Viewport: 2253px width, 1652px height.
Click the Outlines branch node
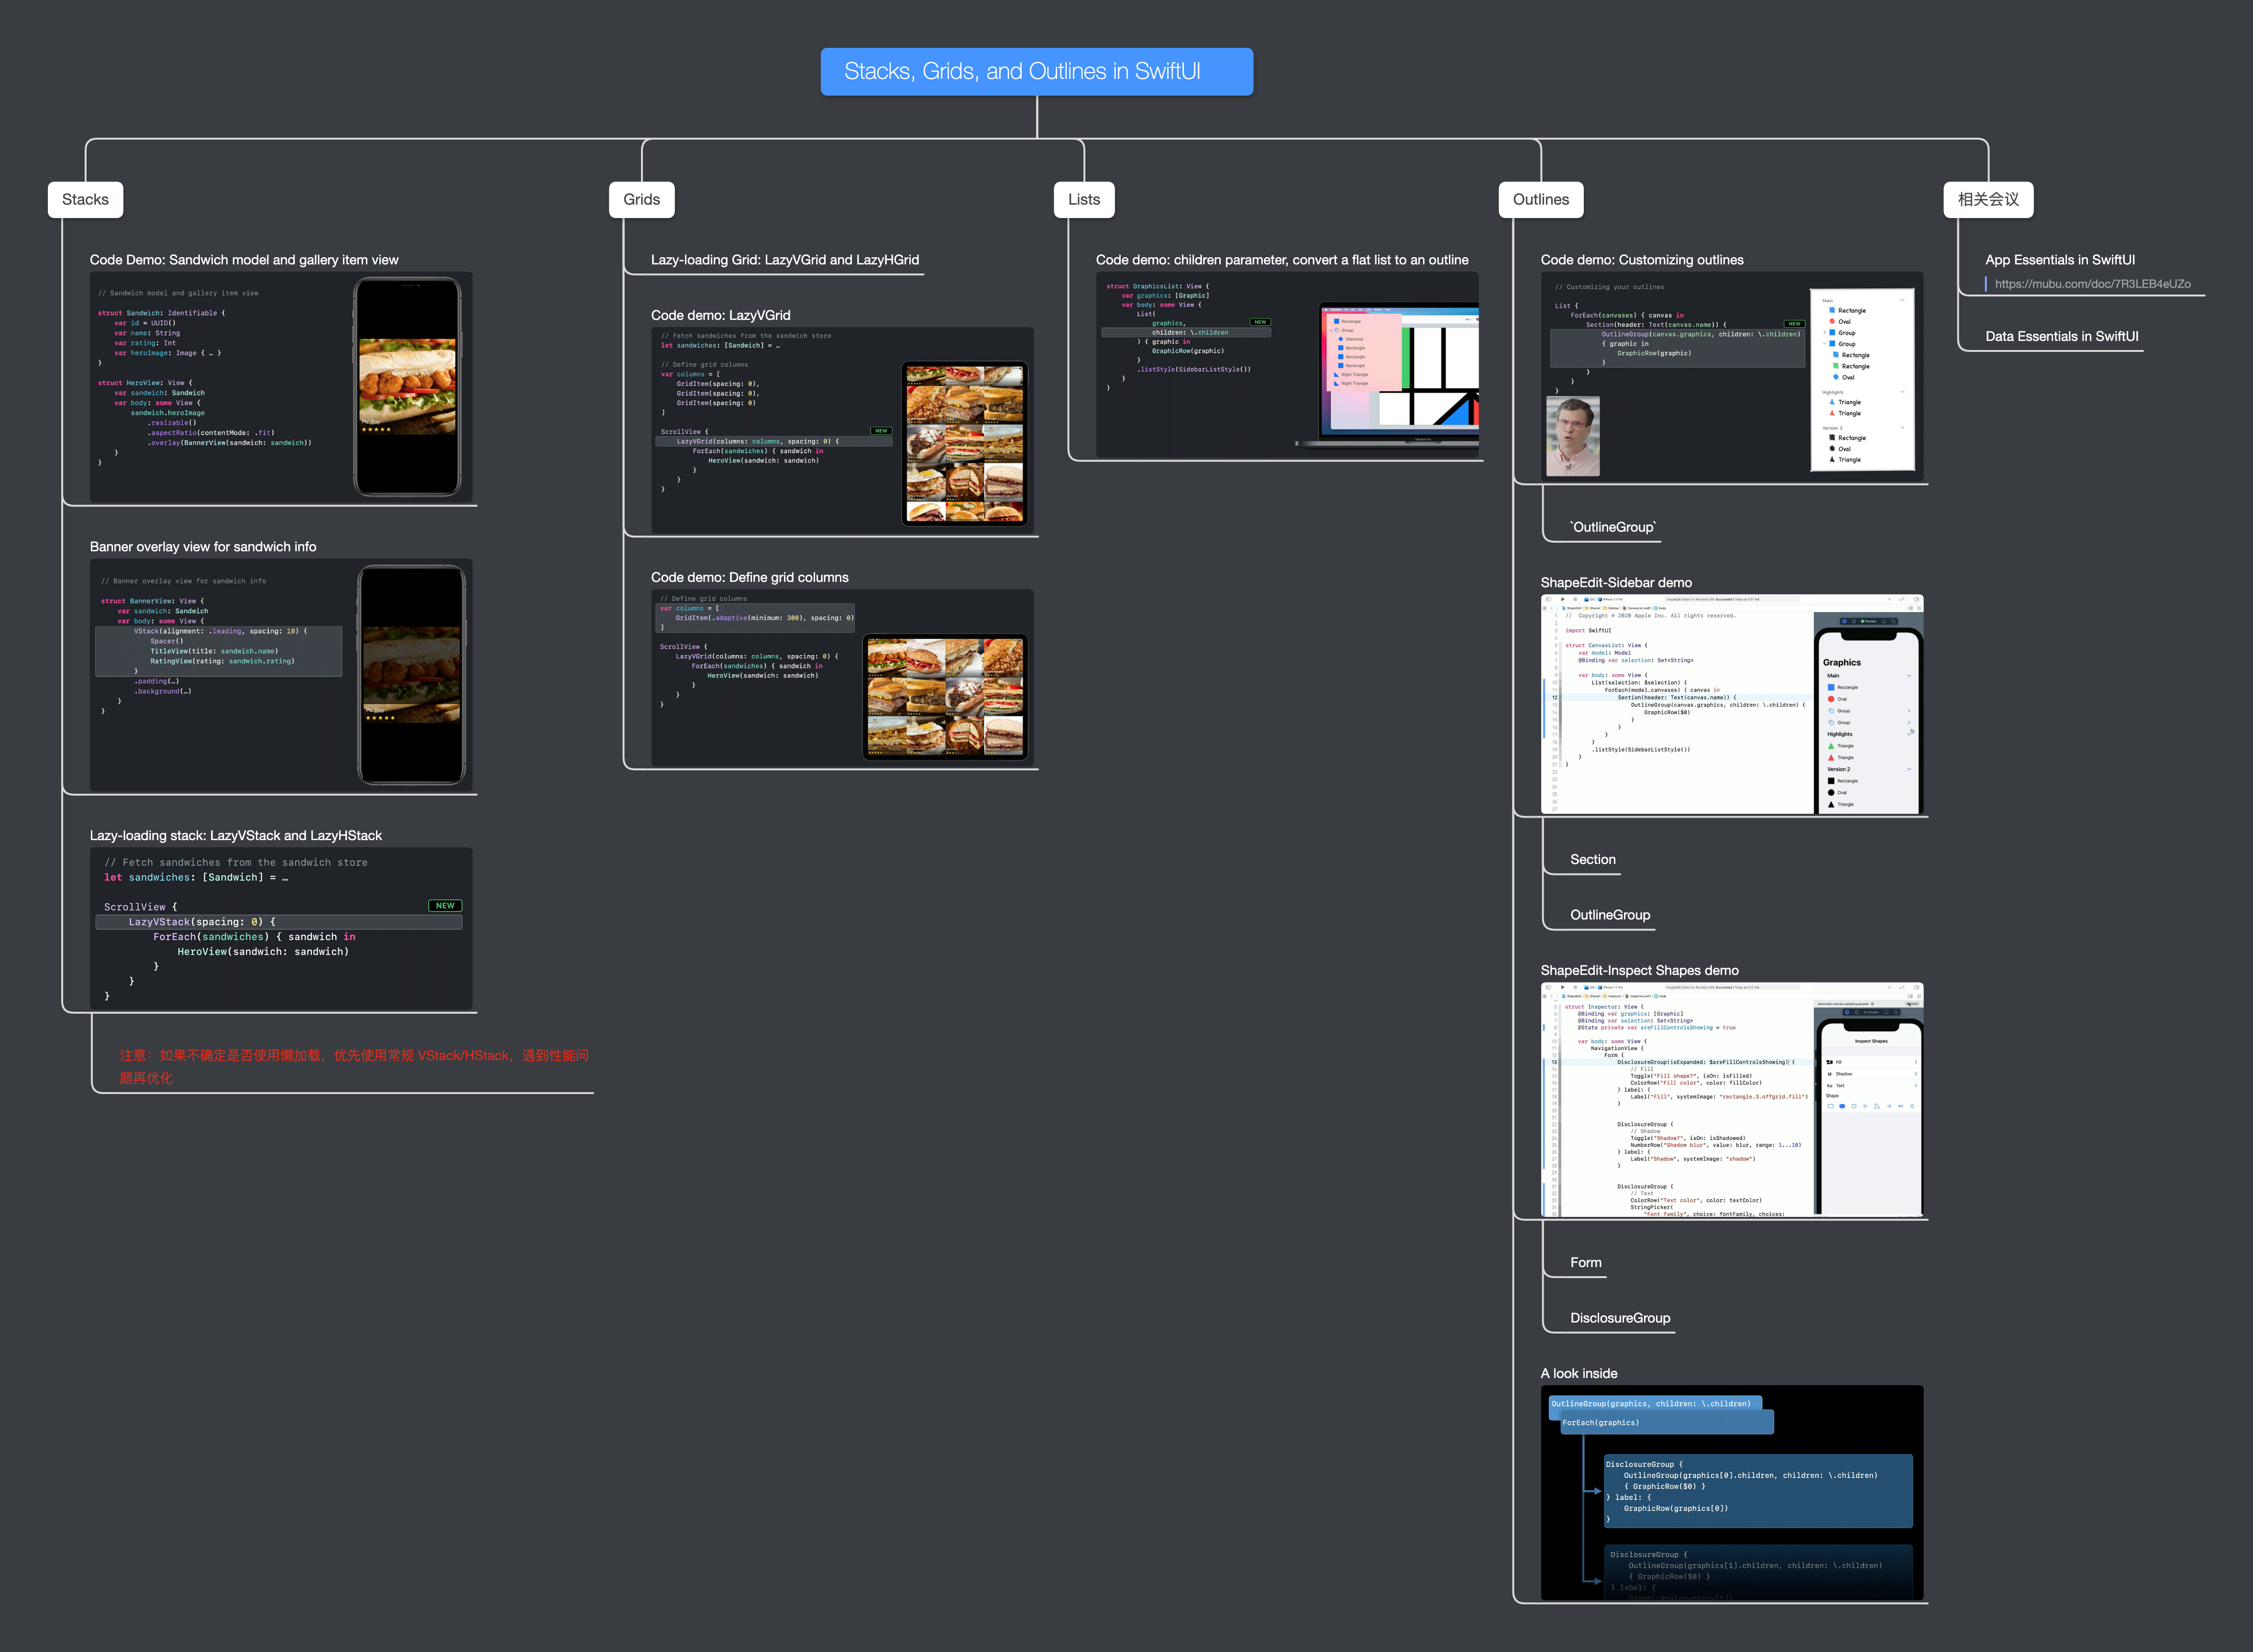coord(1540,200)
